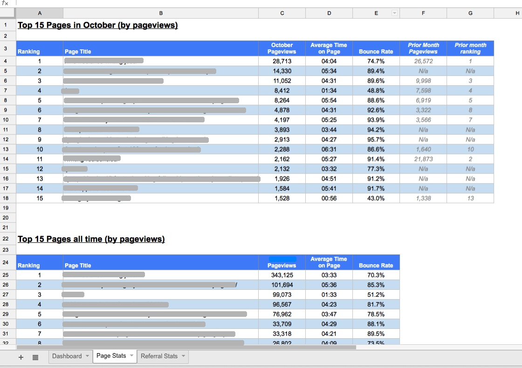Expand the Page Stats tab menu arrow

coord(132,356)
